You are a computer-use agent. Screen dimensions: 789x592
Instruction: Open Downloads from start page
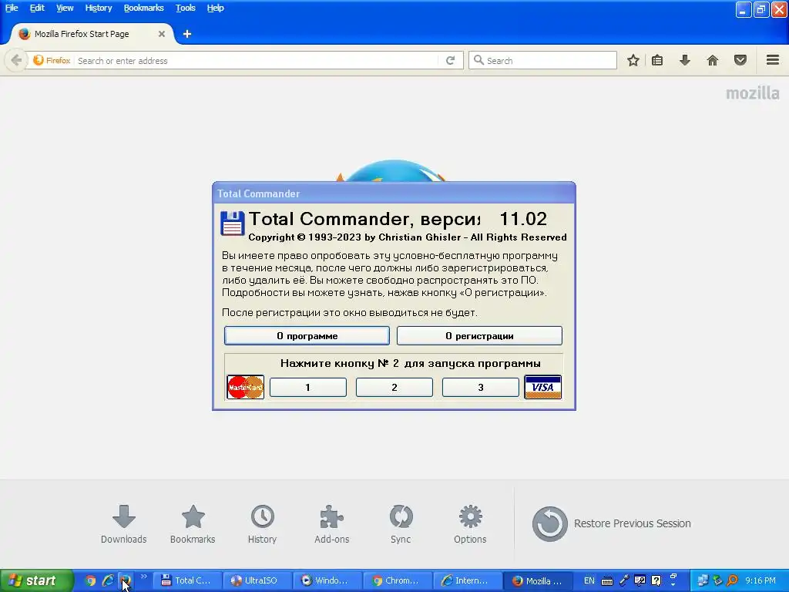pyautogui.click(x=124, y=524)
